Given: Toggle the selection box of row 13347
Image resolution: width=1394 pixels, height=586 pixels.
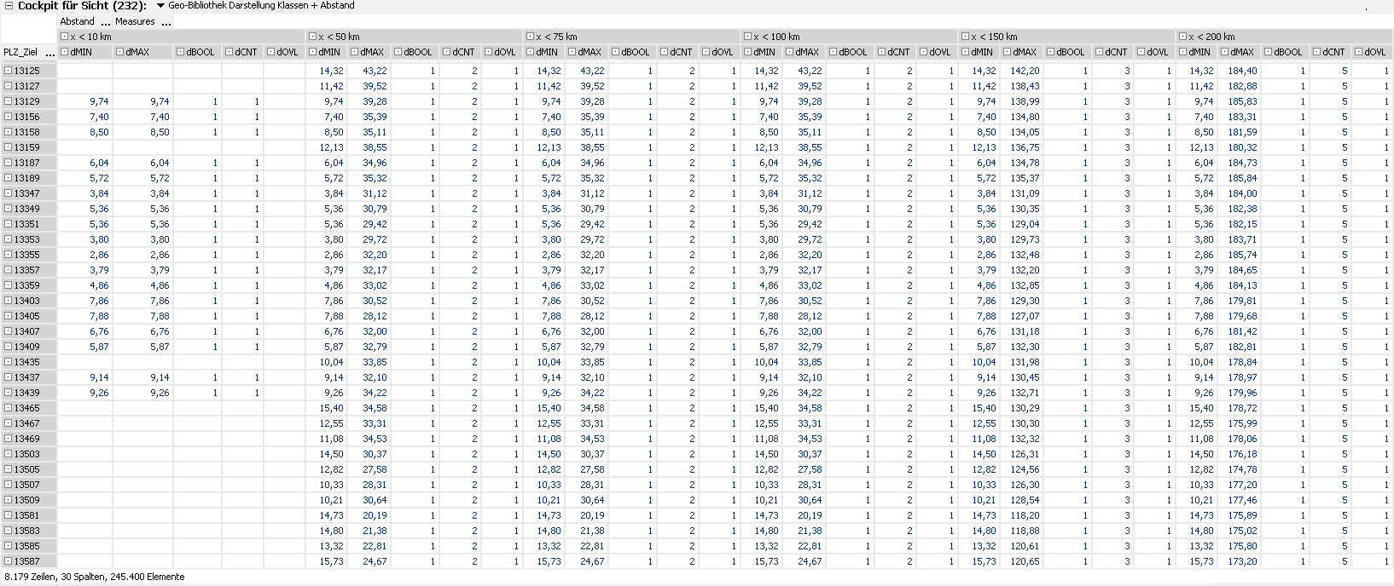Looking at the screenshot, I should coord(8,193).
